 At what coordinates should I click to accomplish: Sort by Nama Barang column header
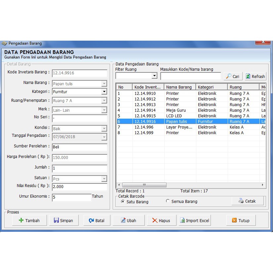(180, 87)
